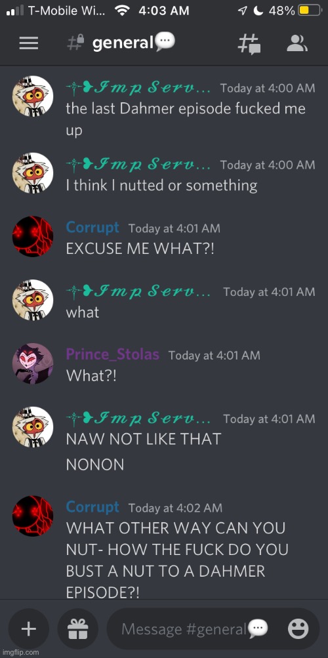This screenshot has height=658, width=328.
Task: Tap the Wi-Fi icon in status bar
Action: [122, 11]
